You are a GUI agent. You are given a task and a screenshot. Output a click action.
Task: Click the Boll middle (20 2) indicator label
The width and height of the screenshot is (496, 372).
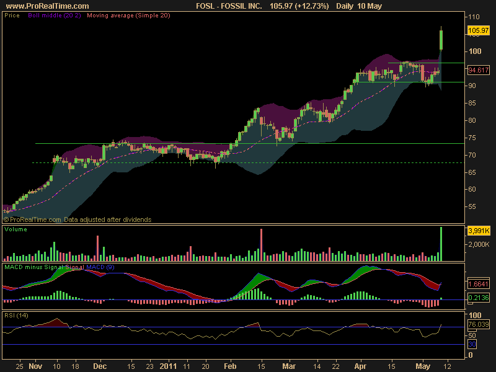55,15
